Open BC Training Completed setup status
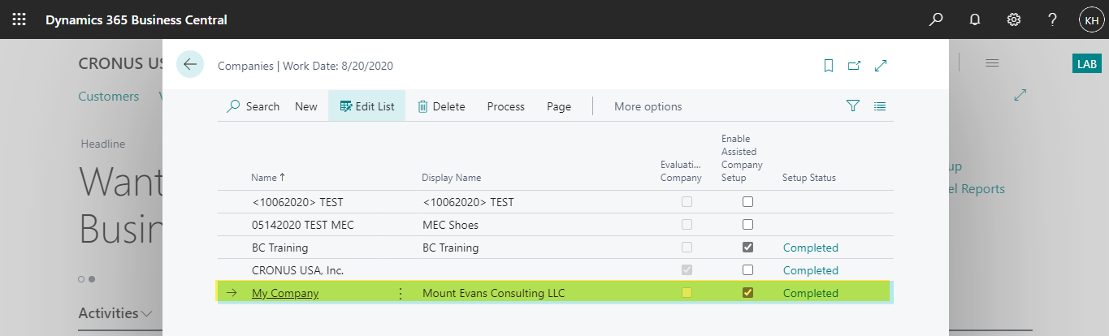This screenshot has width=1109, height=336. click(x=810, y=248)
